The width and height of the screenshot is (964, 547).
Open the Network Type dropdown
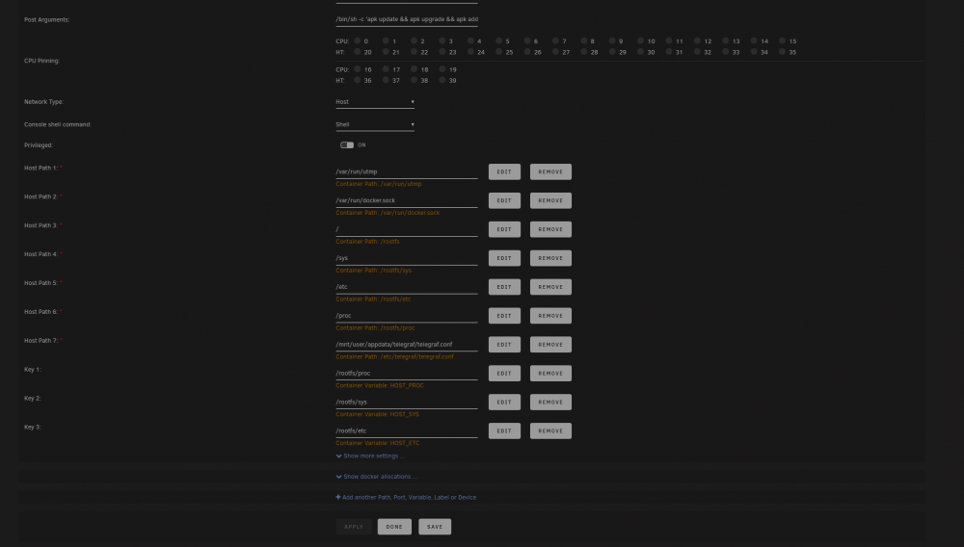pos(375,102)
